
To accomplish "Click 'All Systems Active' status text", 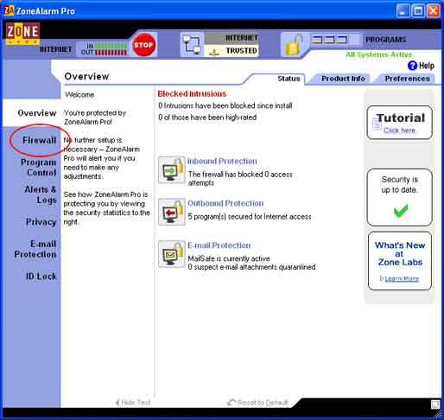I will pos(379,54).
